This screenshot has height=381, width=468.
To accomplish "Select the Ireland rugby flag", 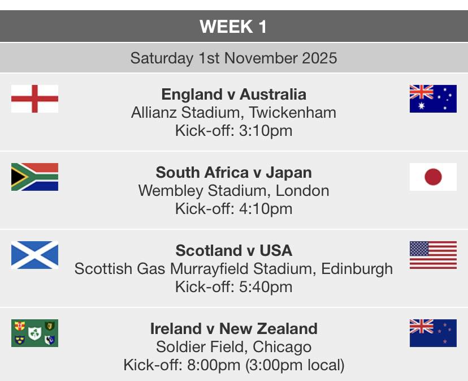I will click(34, 333).
